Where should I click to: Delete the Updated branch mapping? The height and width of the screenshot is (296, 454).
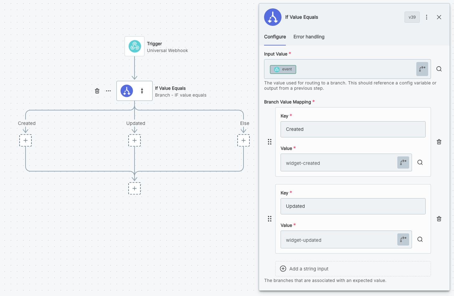pos(439,219)
